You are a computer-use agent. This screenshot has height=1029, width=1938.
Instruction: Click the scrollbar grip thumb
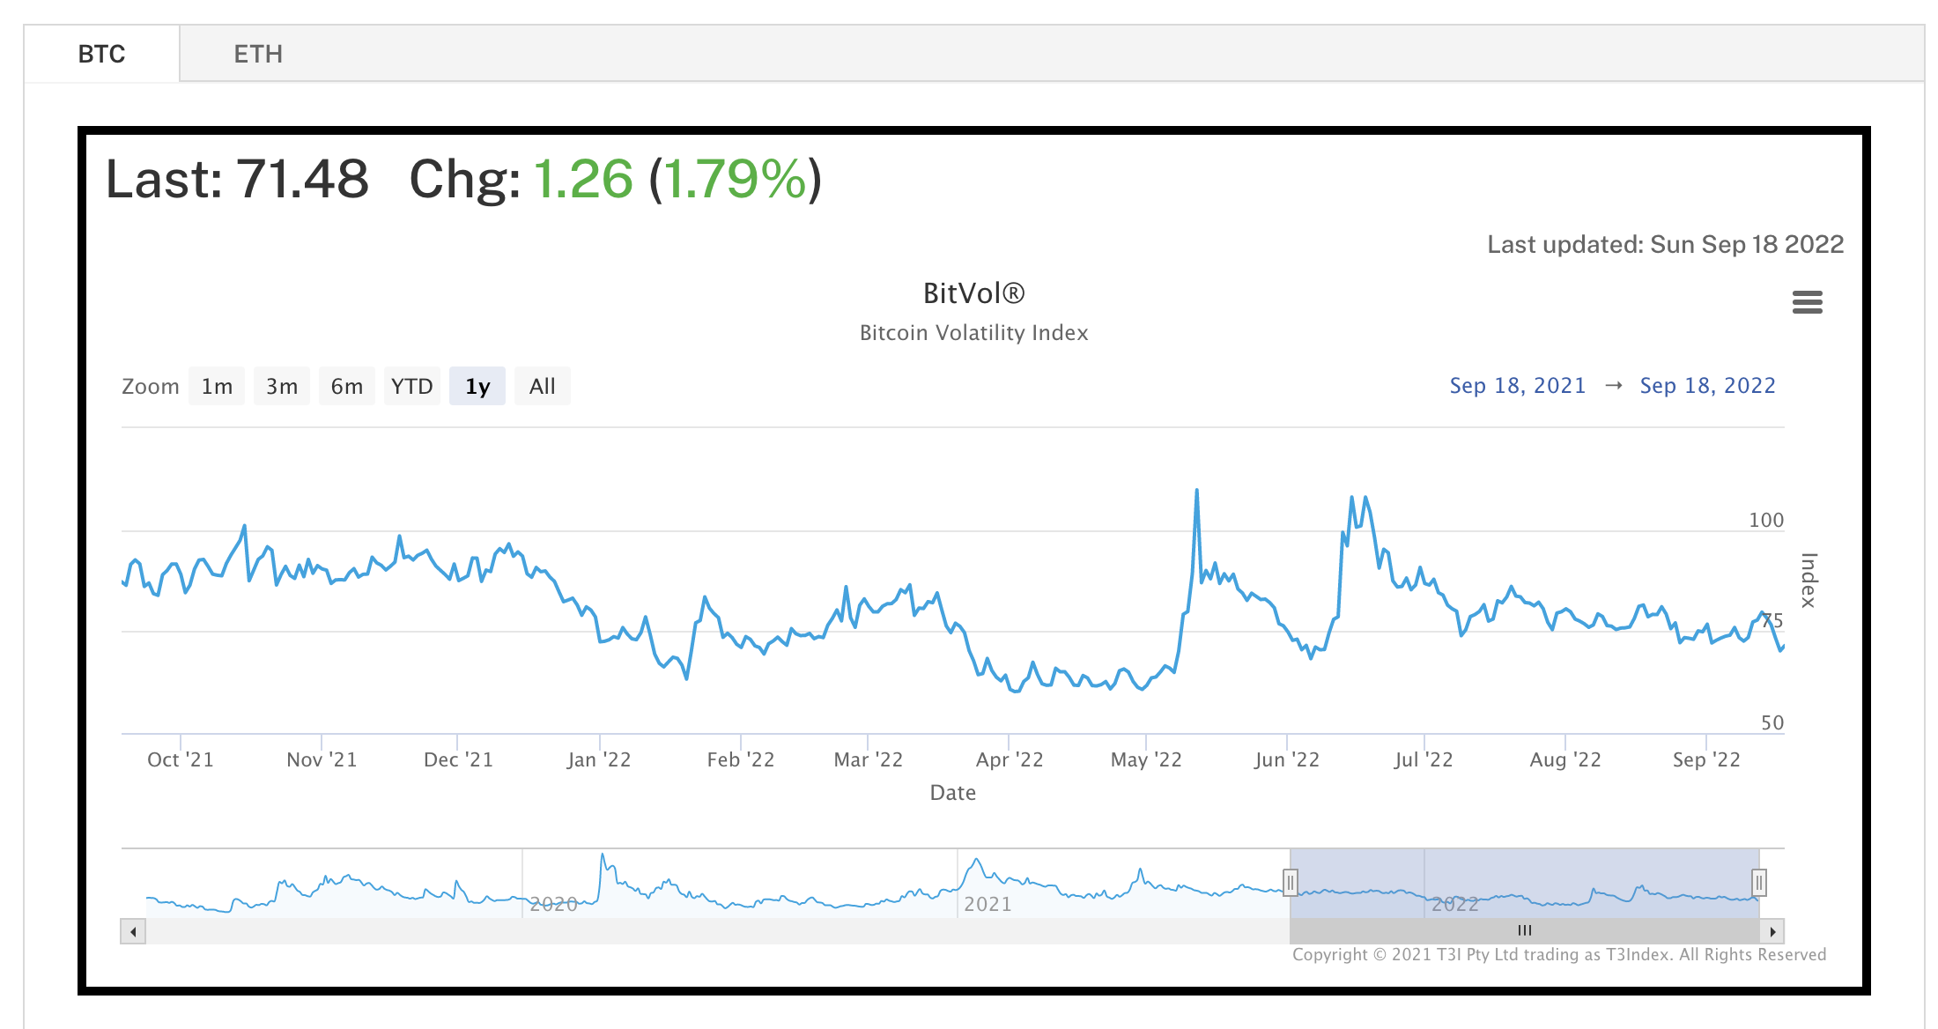1525,931
